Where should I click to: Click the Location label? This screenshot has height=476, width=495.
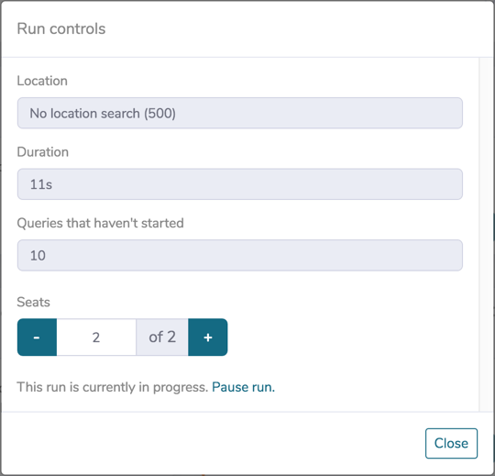tap(42, 81)
